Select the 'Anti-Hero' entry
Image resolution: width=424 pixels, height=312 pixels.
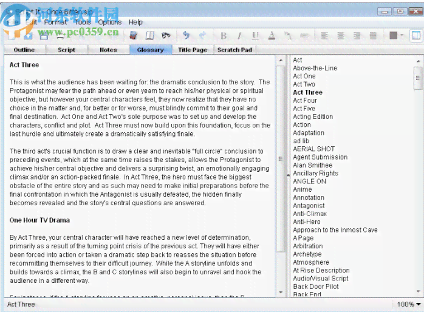[307, 222]
